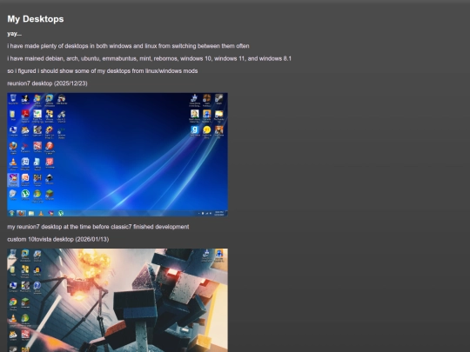Click Firefox taskbar button in reunion7 screenshot
Image resolution: width=470 pixels, height=352 pixels.
click(x=21, y=213)
